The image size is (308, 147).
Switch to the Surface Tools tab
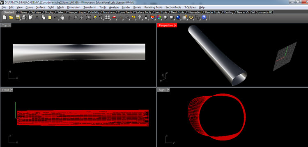pos(143,12)
